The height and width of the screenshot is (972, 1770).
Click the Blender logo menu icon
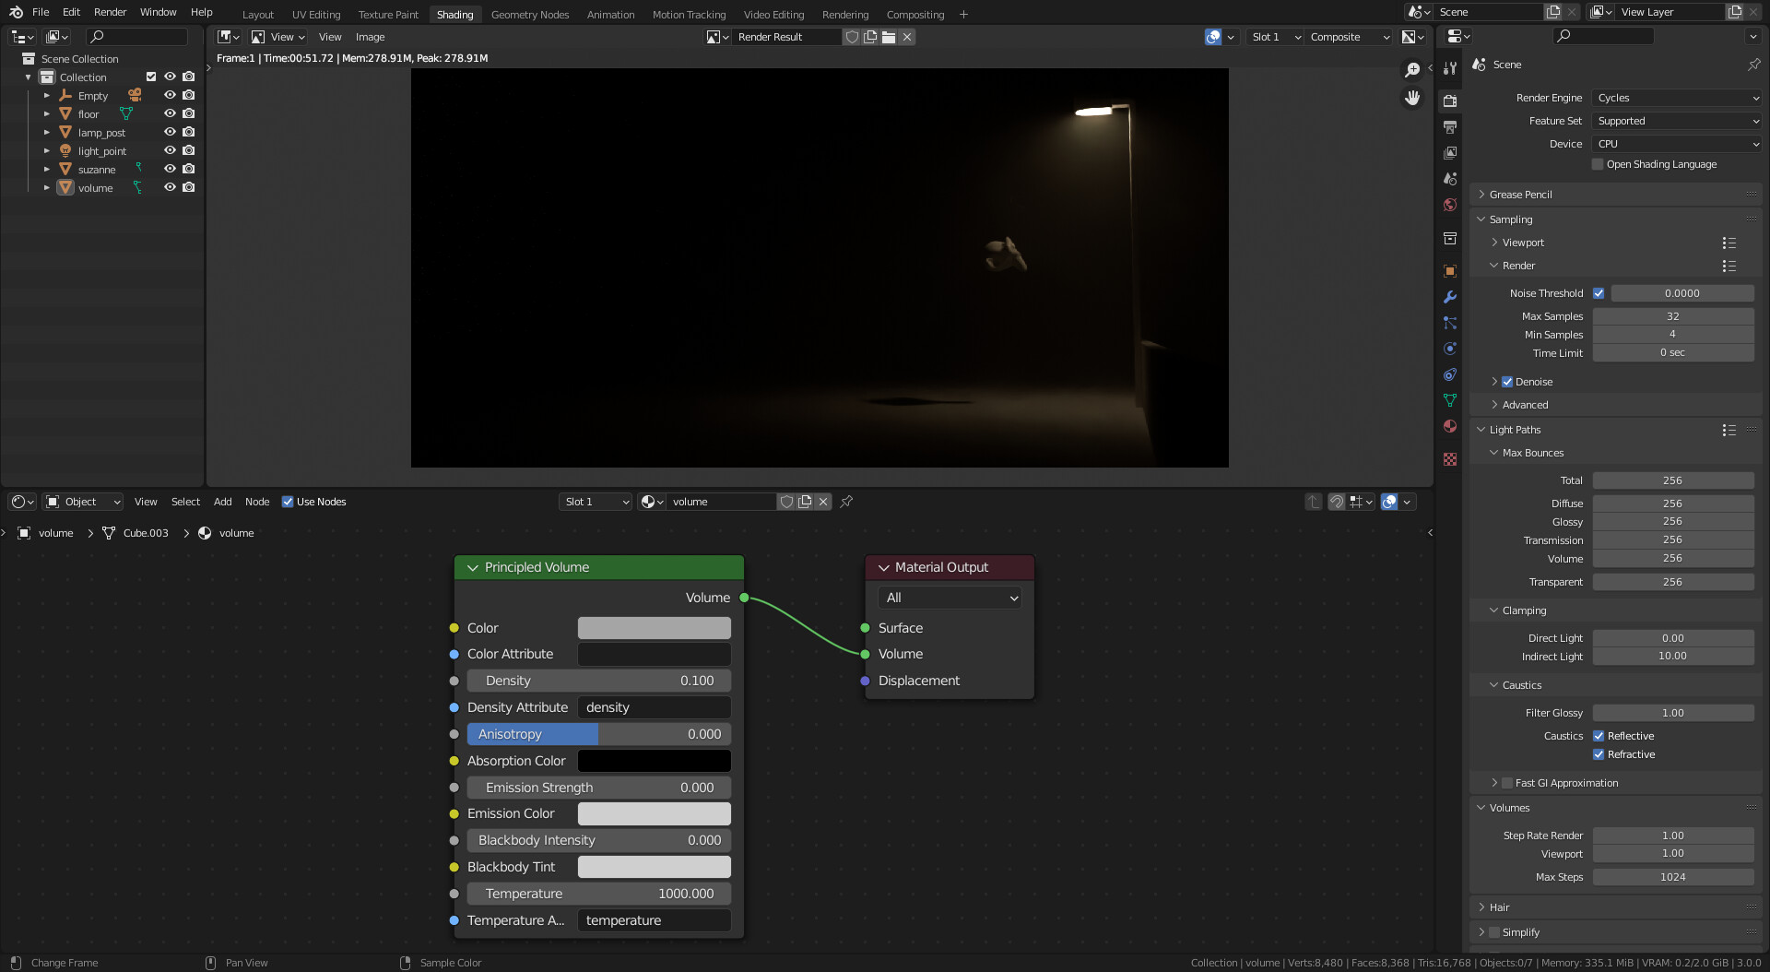point(16,12)
